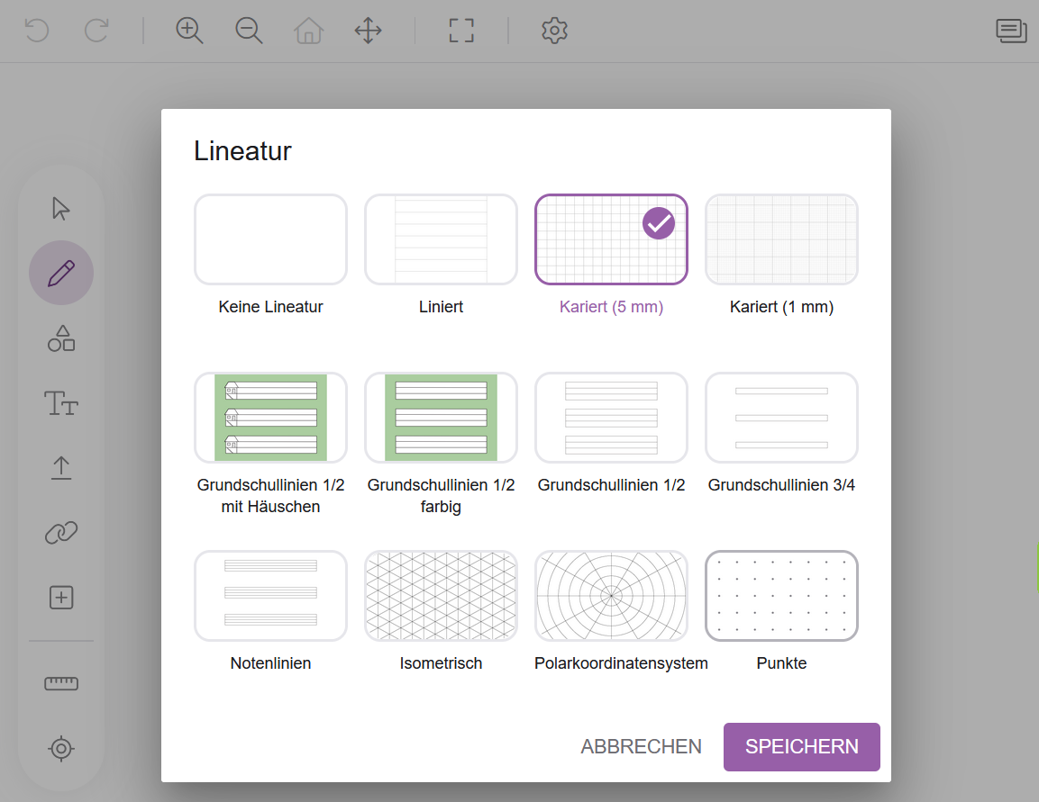Choose the Kariert (1 mm) ruling
The image size is (1039, 802).
[x=781, y=239]
